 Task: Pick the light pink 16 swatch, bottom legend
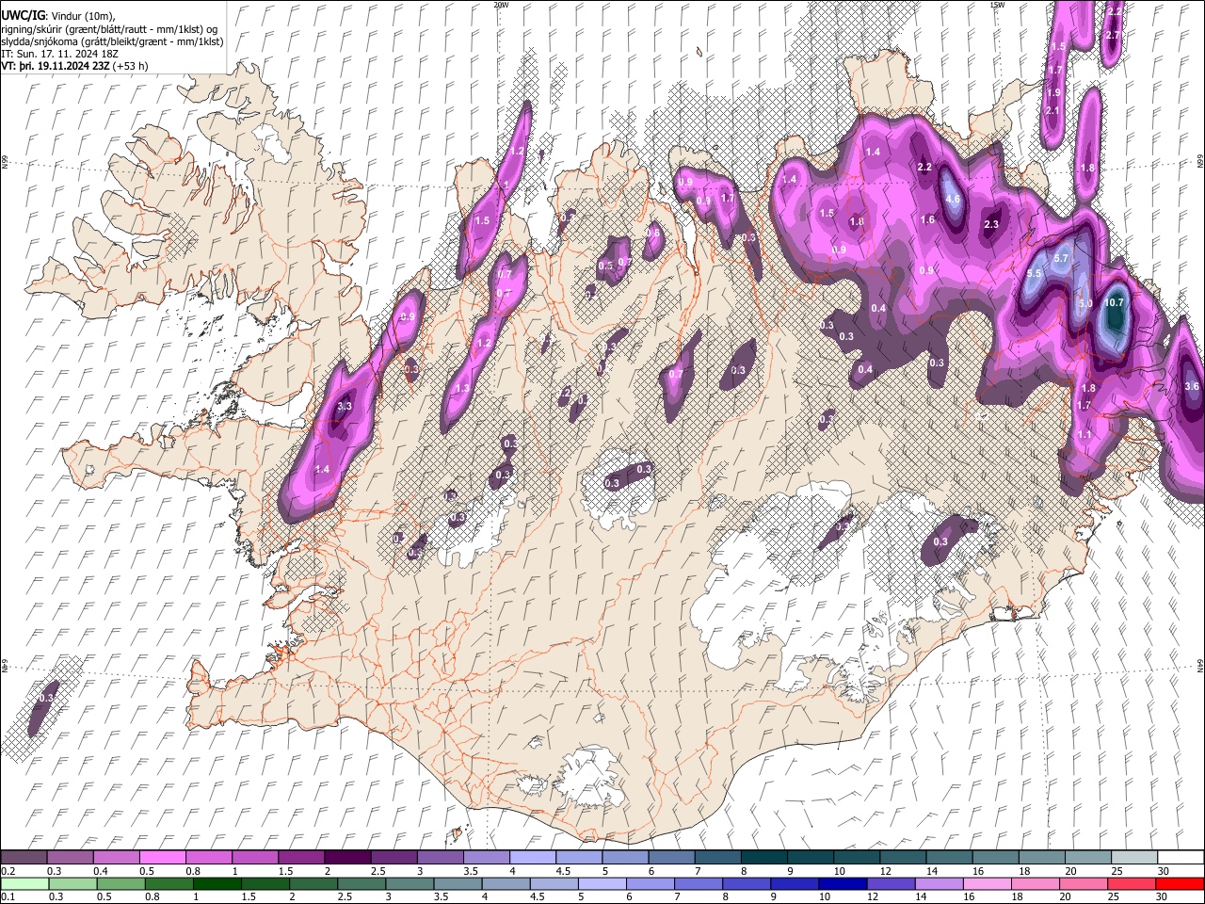(x=987, y=883)
